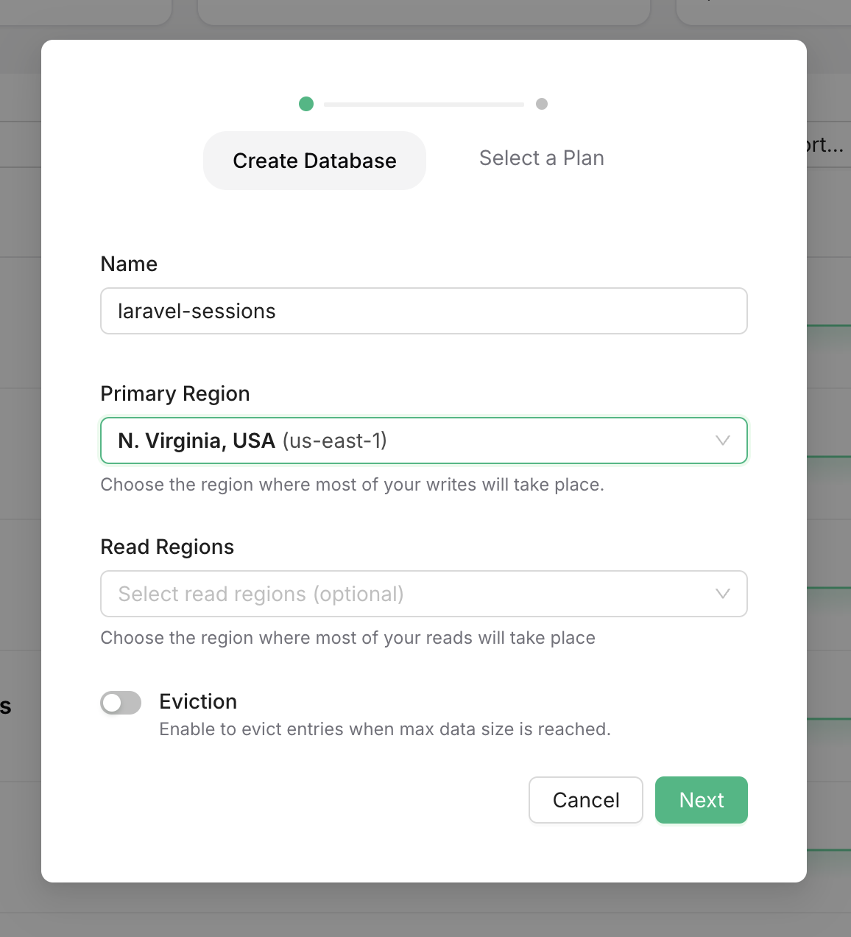Click the Read Regions dropdown chevron

[x=722, y=594]
